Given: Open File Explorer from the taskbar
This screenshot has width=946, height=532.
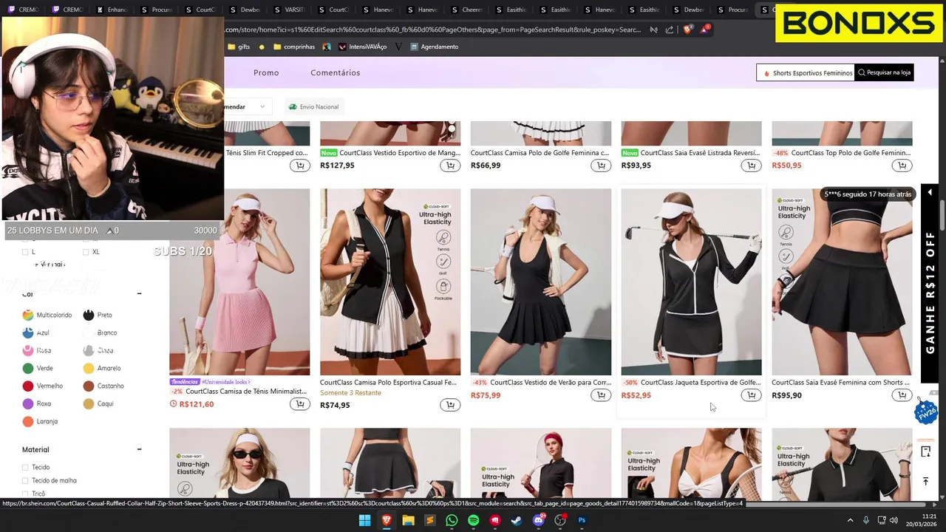Looking at the screenshot, I should pyautogui.click(x=408, y=520).
